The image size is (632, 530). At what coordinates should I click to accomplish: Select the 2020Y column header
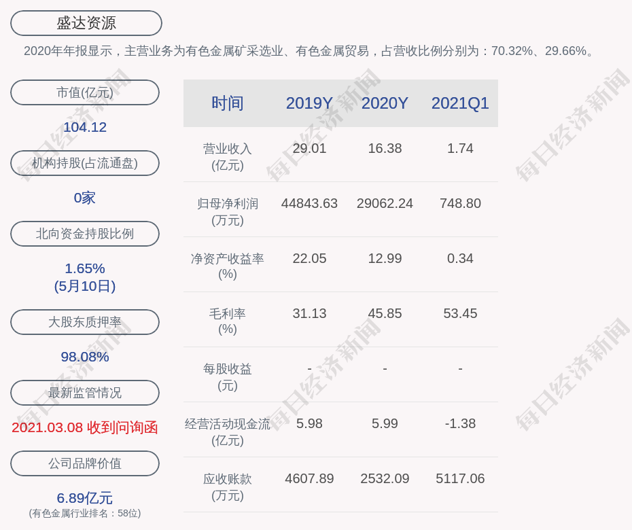tap(385, 103)
